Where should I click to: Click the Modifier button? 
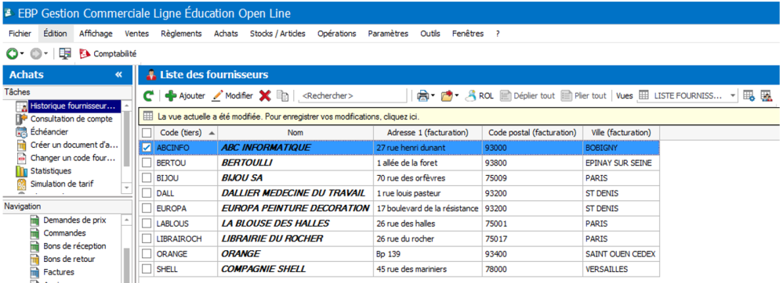coord(233,95)
